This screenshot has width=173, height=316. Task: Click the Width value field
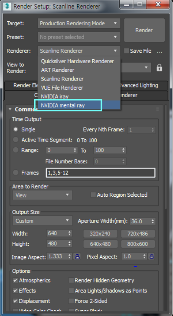click(57, 233)
